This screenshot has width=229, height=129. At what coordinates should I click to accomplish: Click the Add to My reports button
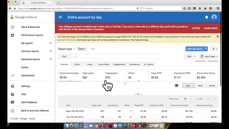point(195,49)
